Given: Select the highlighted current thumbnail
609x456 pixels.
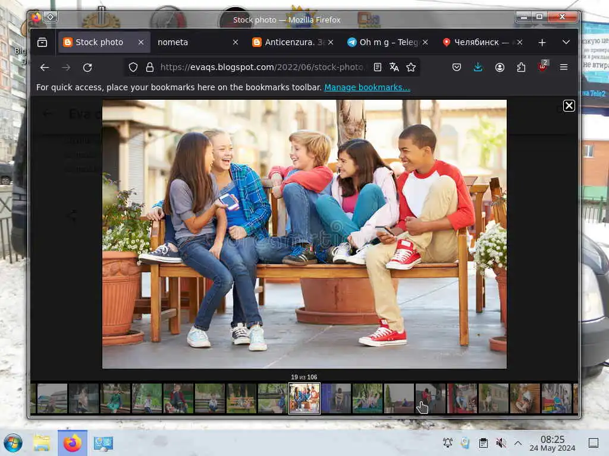Looking at the screenshot, I should (x=304, y=398).
